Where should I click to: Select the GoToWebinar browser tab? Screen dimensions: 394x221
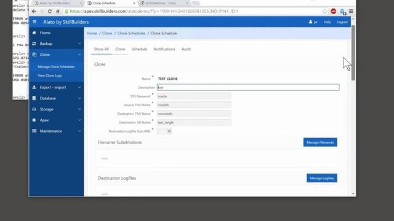coord(164,3)
